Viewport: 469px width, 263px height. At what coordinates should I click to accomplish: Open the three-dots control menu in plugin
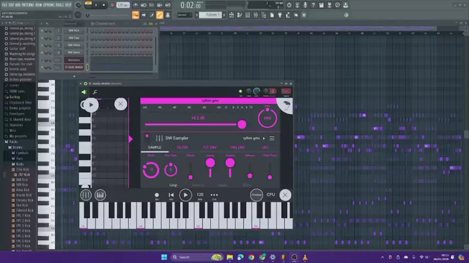[x=214, y=195]
